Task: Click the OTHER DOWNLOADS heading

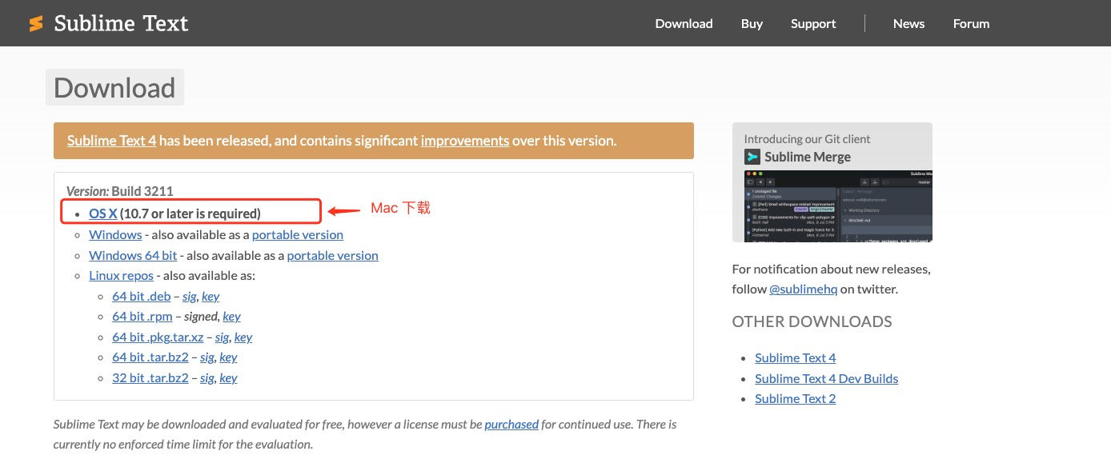Action: tap(812, 321)
